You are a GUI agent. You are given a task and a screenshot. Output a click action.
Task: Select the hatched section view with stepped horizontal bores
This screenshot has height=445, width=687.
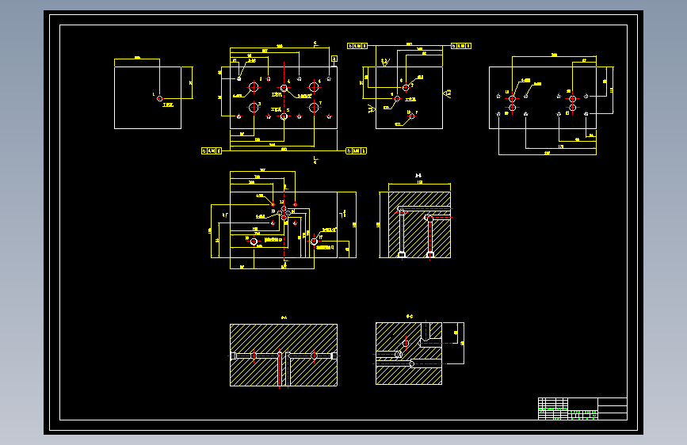point(409,353)
